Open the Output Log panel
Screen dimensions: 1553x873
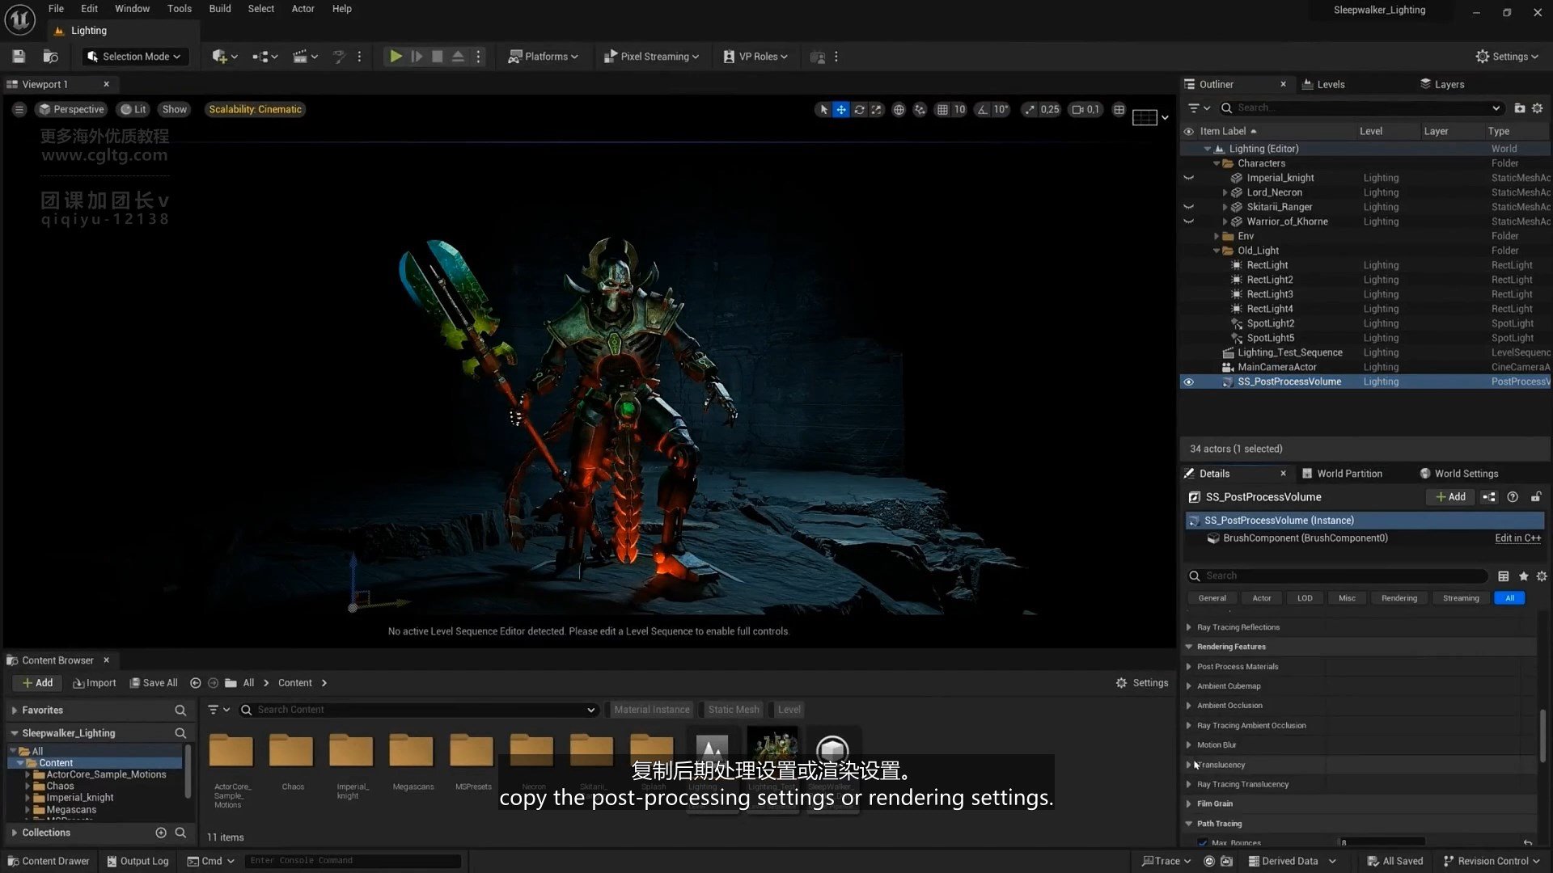[x=138, y=862]
